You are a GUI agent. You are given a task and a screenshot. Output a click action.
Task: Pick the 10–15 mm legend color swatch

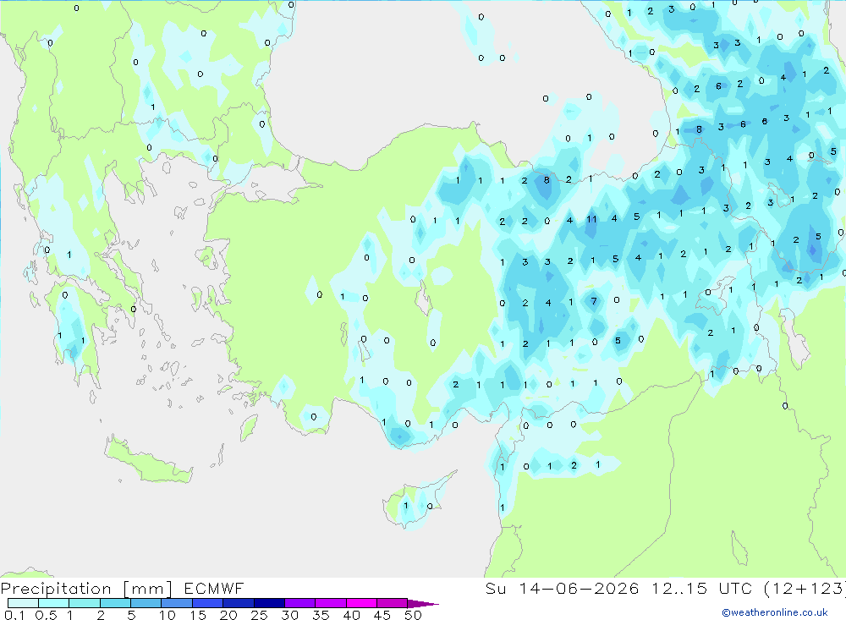[177, 603]
